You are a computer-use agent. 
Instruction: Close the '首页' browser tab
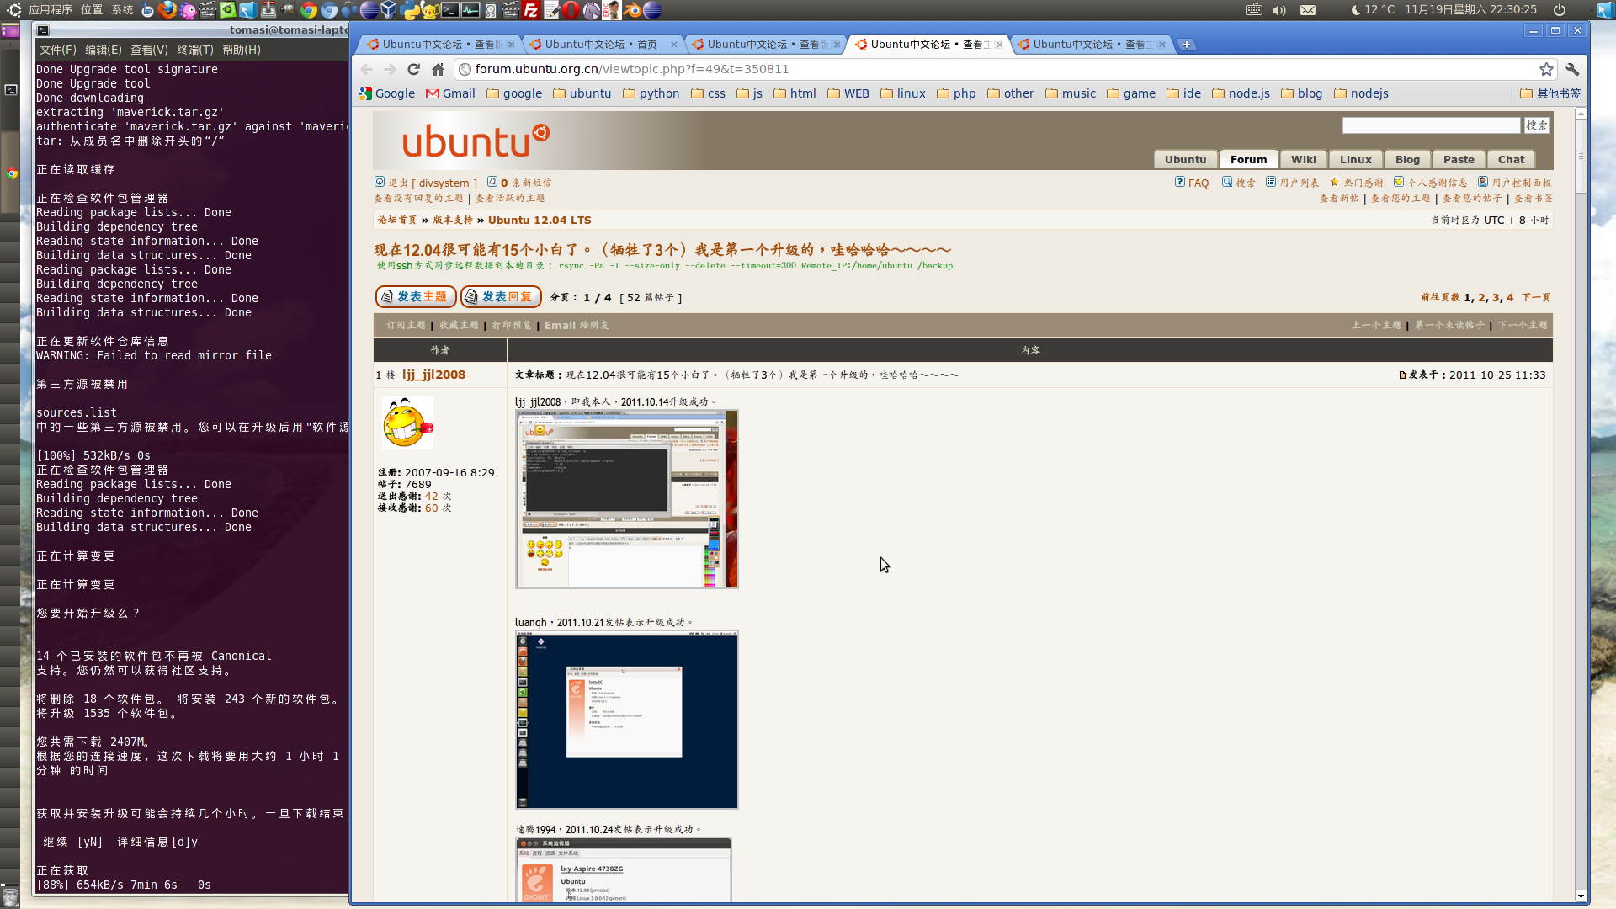[674, 45]
